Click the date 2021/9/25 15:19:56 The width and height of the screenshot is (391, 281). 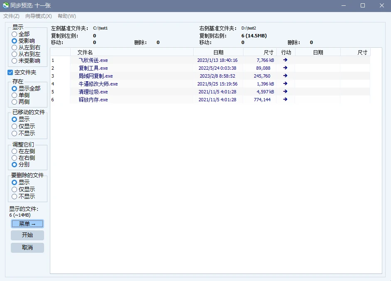click(x=217, y=84)
